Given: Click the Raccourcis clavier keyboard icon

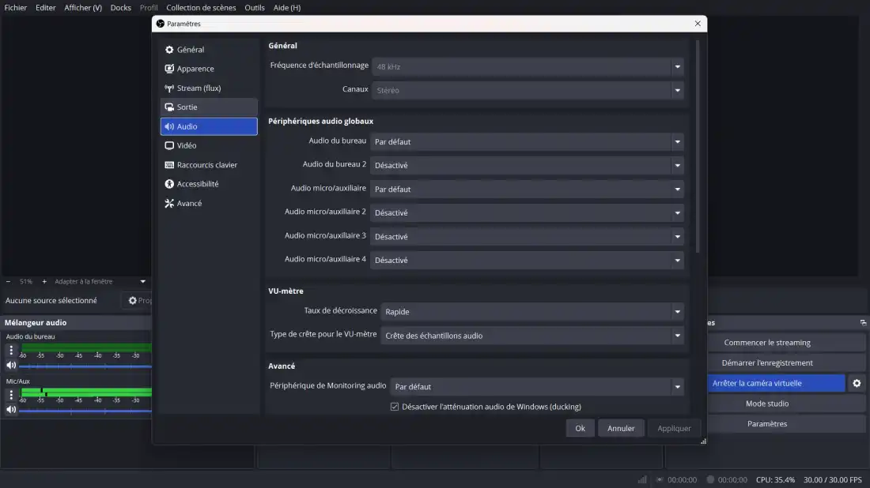Looking at the screenshot, I should tap(169, 165).
